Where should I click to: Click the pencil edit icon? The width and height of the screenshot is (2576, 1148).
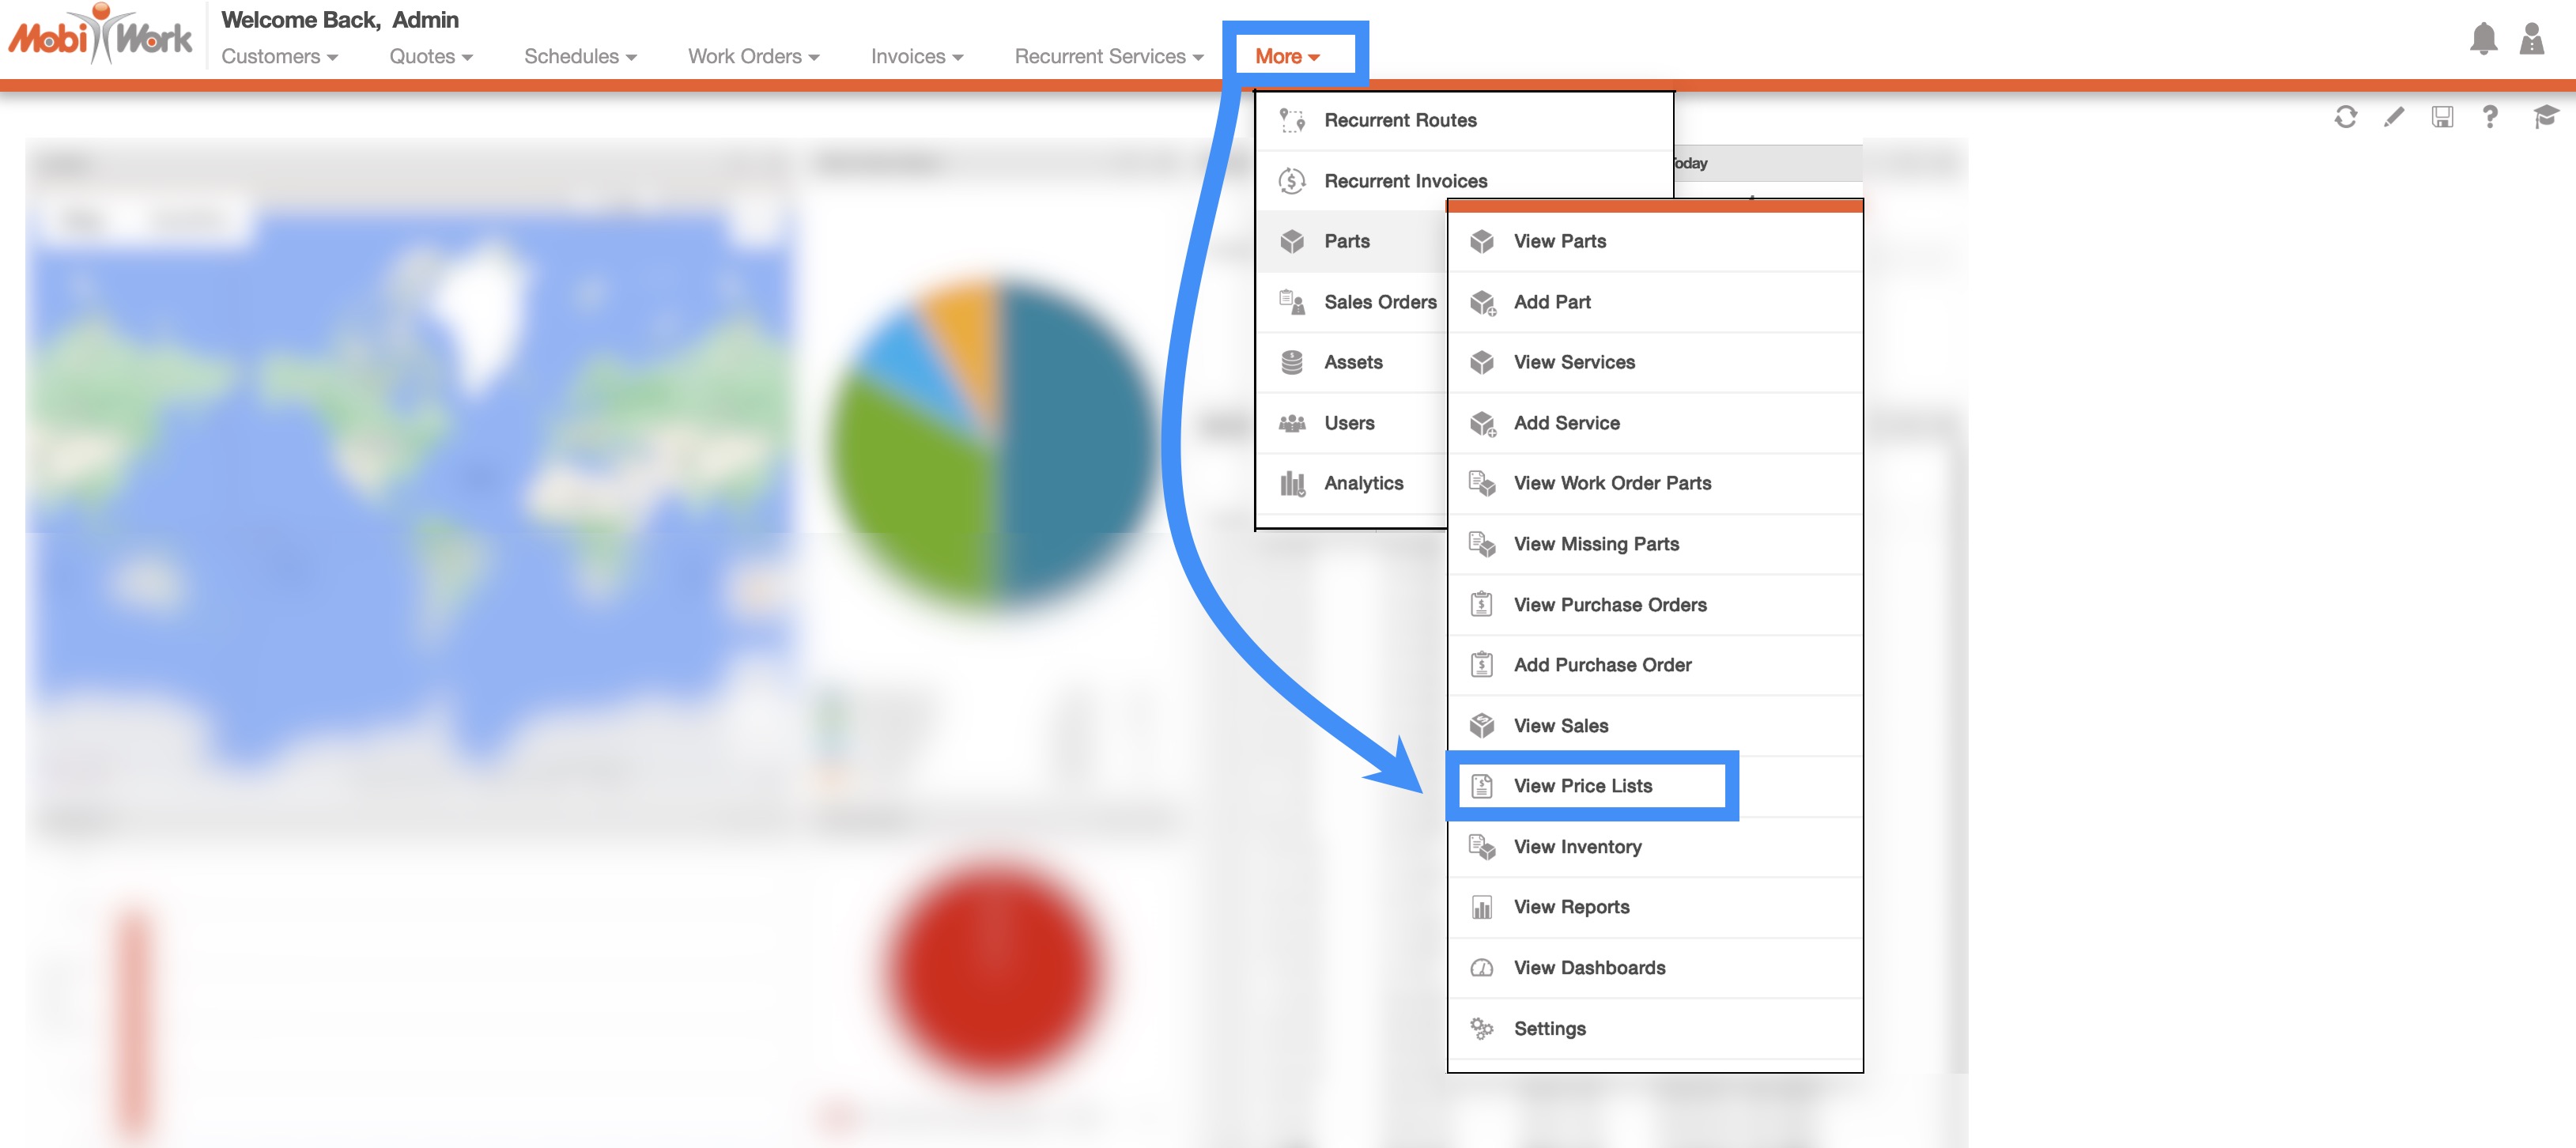[x=2393, y=117]
